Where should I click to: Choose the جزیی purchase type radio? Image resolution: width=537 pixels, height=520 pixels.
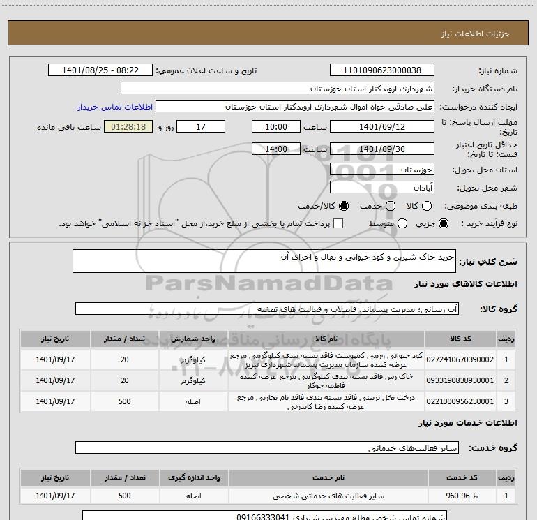click(x=443, y=224)
